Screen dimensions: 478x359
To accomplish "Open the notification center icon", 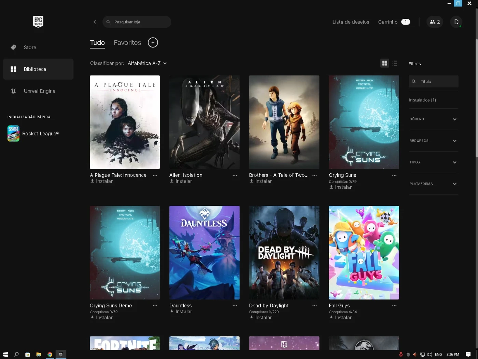I will [468, 355].
